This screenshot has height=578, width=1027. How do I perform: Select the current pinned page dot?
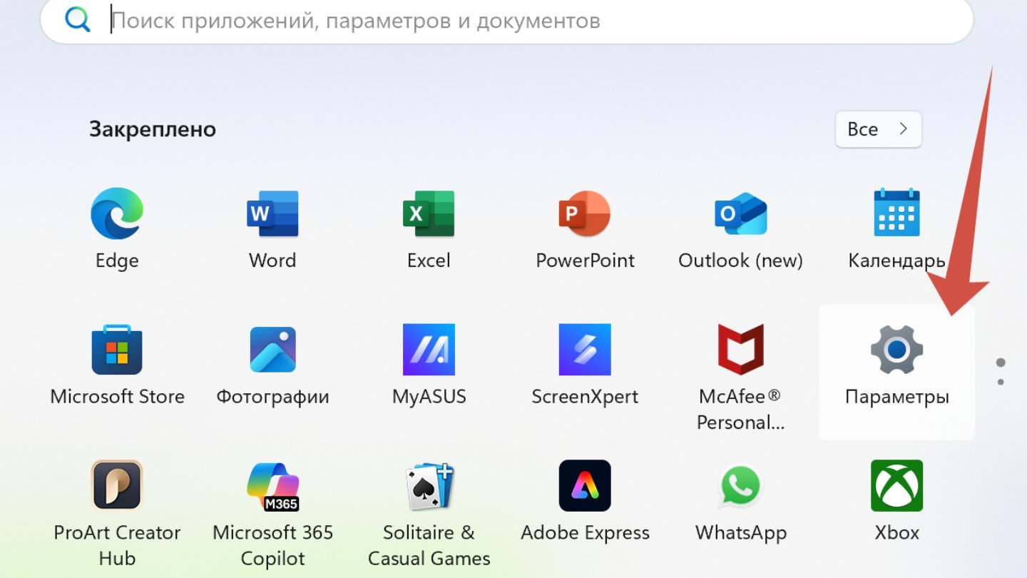pyautogui.click(x=1001, y=362)
